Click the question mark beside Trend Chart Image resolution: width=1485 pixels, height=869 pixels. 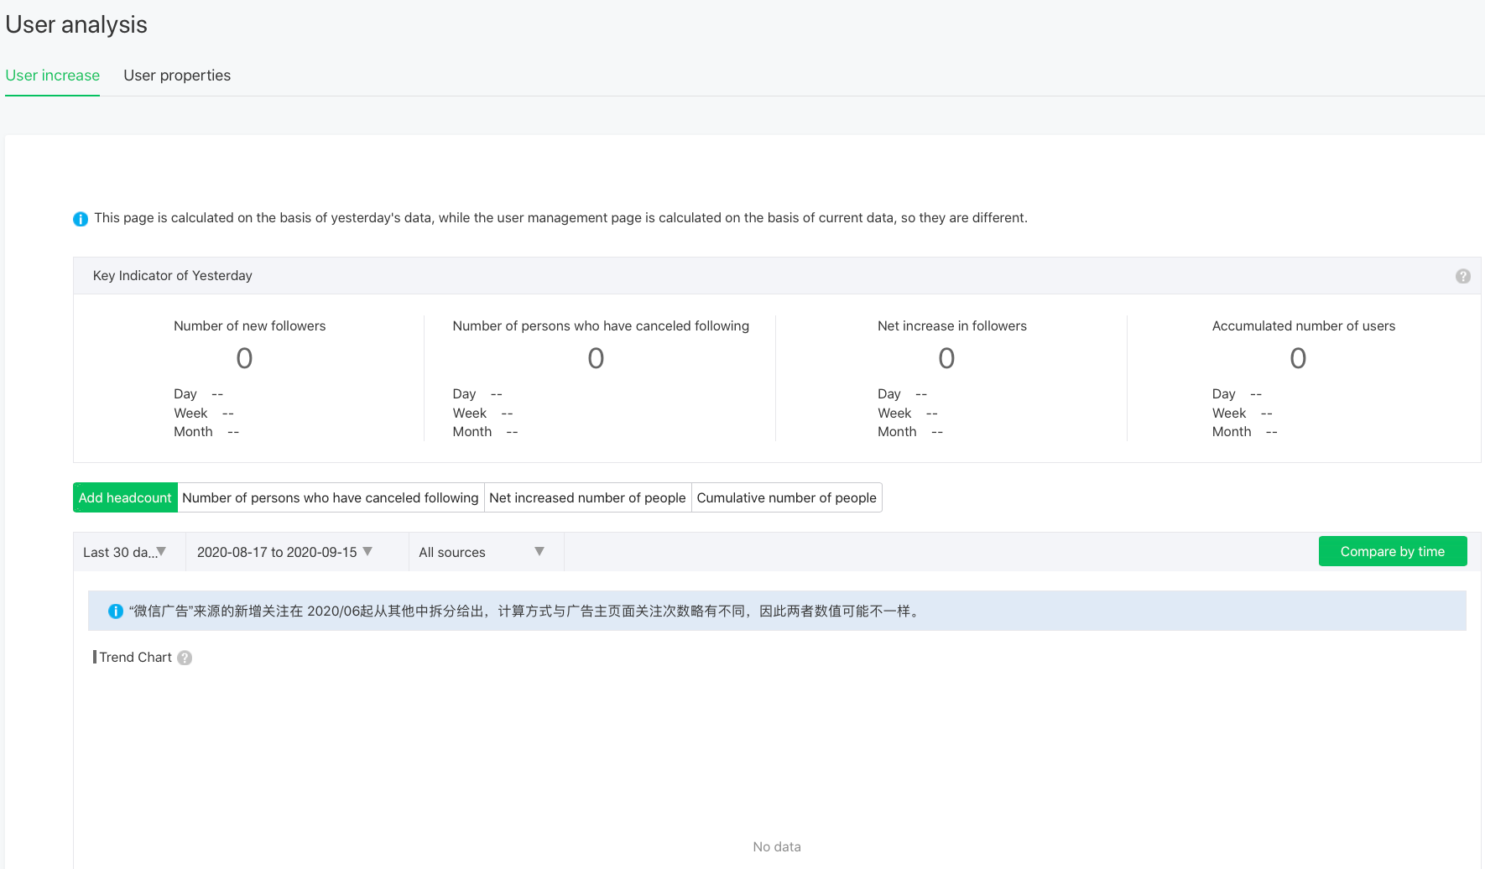point(185,658)
